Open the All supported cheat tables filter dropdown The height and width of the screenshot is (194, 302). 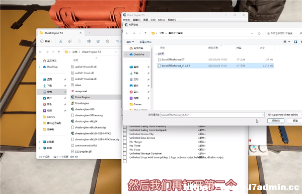284,115
